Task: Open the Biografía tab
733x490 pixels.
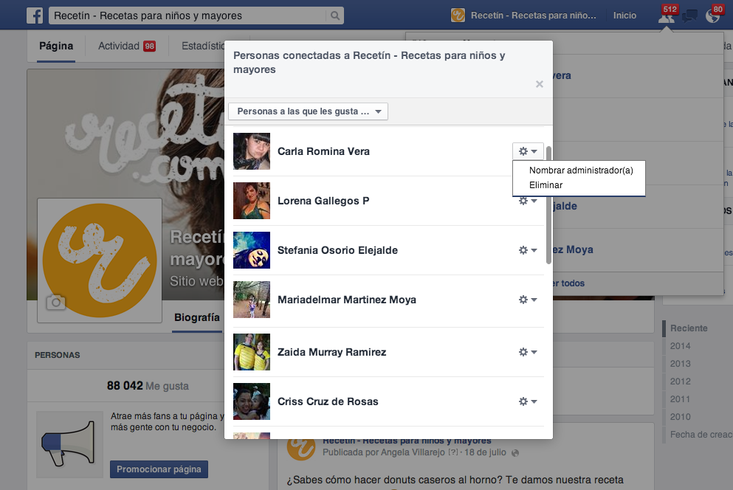Action: (x=197, y=317)
